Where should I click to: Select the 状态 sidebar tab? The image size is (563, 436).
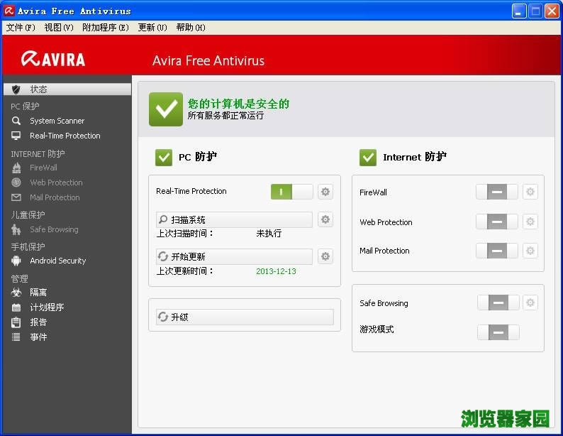tap(67, 89)
